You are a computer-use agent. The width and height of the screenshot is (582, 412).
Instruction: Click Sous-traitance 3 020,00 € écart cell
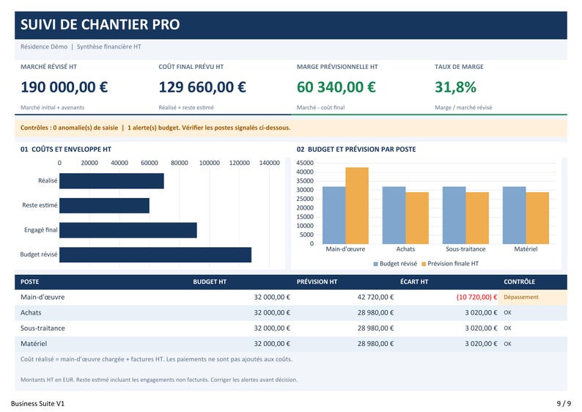click(481, 328)
